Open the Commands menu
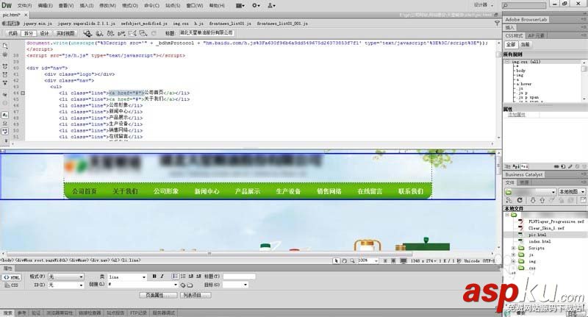 [x=151, y=6]
